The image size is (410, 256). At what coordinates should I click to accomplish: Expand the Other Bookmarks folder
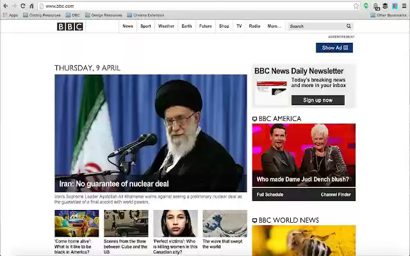[x=388, y=15]
